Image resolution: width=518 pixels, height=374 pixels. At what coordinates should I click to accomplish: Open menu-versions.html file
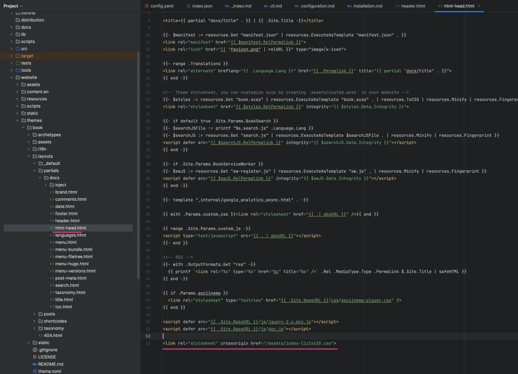pos(75,271)
